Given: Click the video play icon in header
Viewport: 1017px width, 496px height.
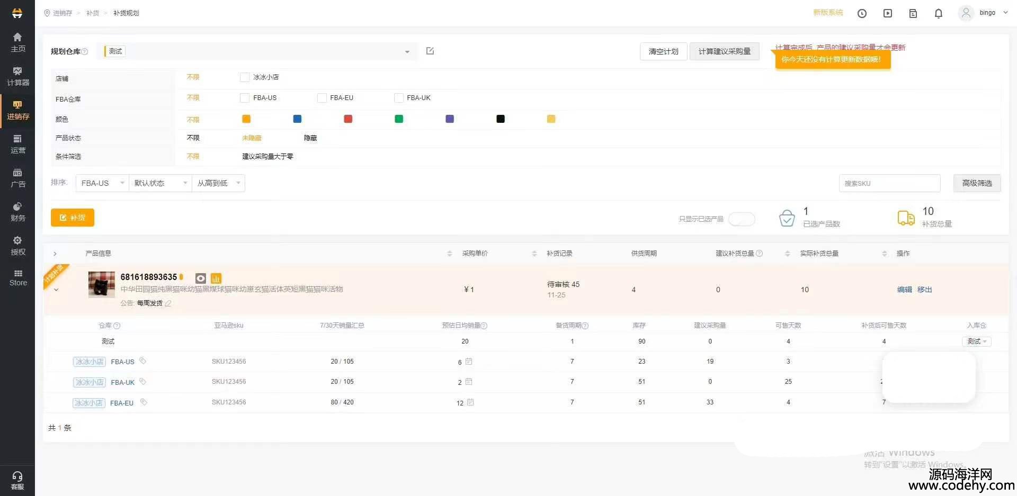Looking at the screenshot, I should click(x=888, y=13).
